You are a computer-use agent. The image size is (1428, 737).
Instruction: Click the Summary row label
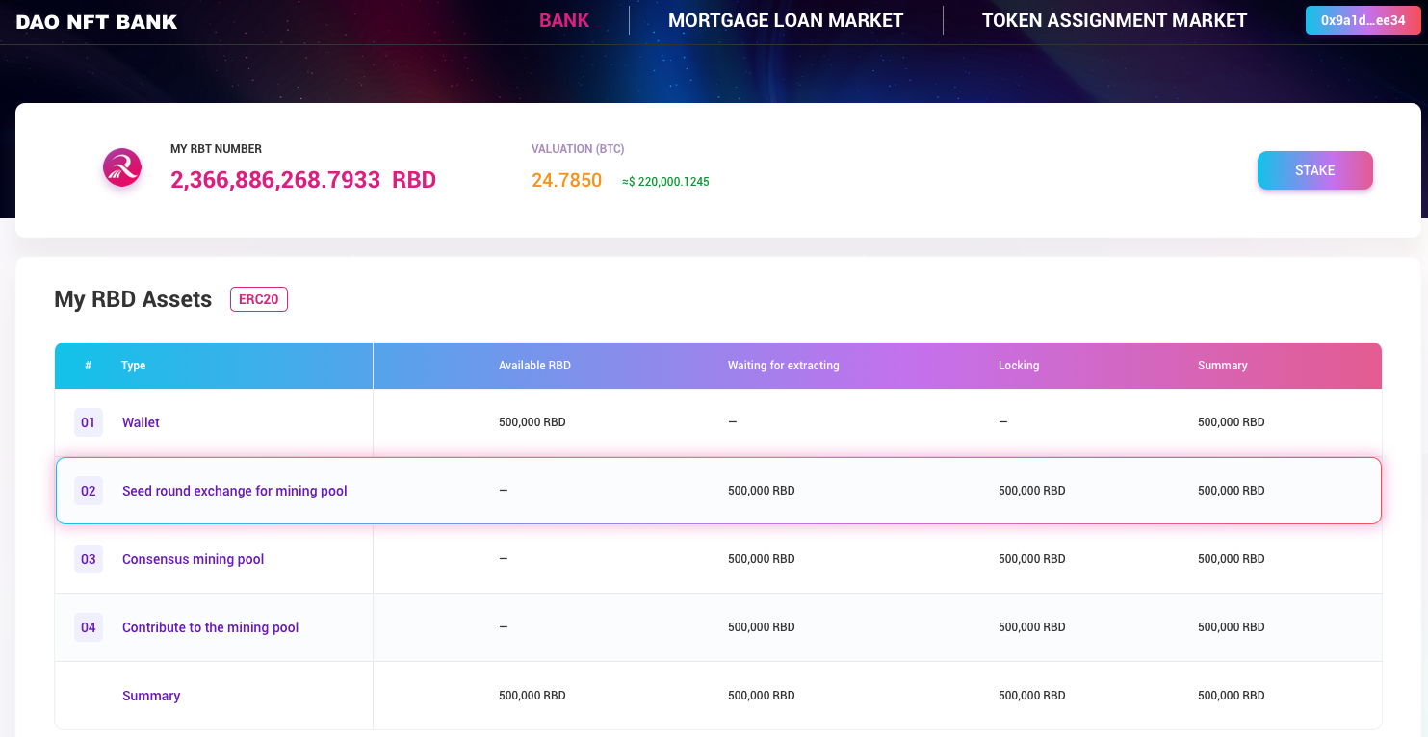151,696
